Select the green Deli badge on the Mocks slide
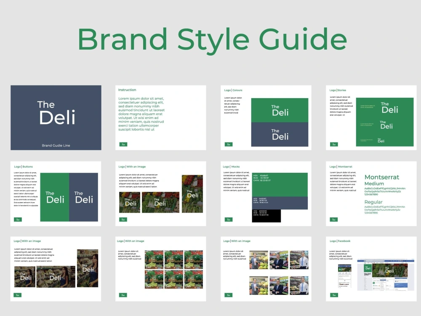This screenshot has width=421, height=316. click(229, 220)
